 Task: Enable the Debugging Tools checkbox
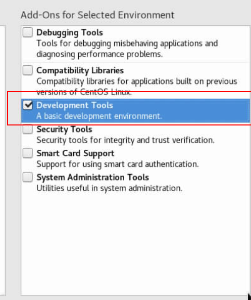[28, 32]
